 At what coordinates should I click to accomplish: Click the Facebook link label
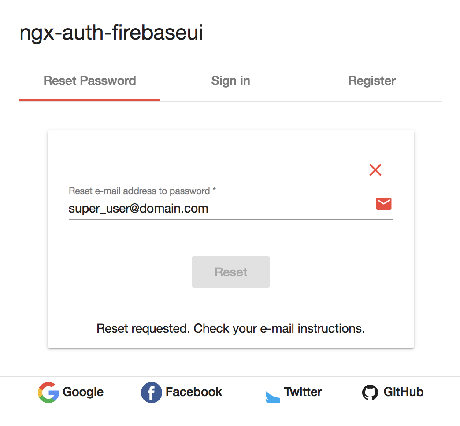pos(193,392)
